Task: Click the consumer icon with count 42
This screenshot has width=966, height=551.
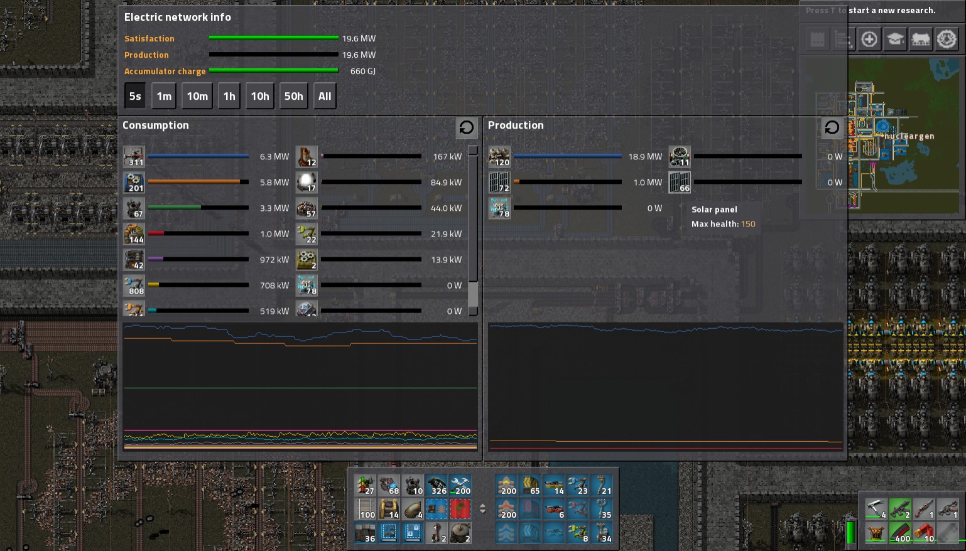Action: click(x=134, y=259)
